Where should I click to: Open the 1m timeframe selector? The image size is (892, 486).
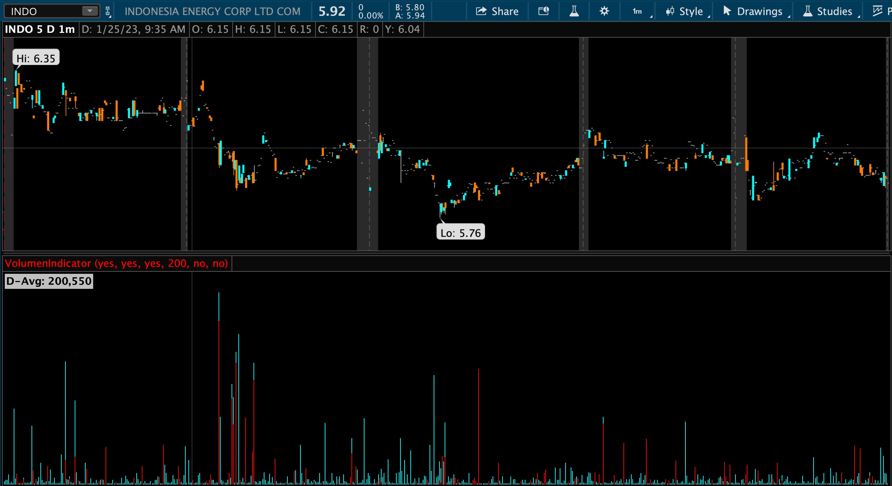click(x=638, y=11)
